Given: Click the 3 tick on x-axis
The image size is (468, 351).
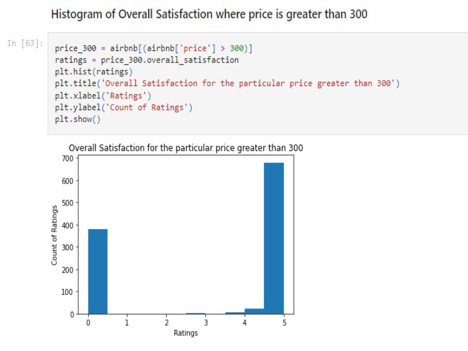Looking at the screenshot, I should pos(206,322).
